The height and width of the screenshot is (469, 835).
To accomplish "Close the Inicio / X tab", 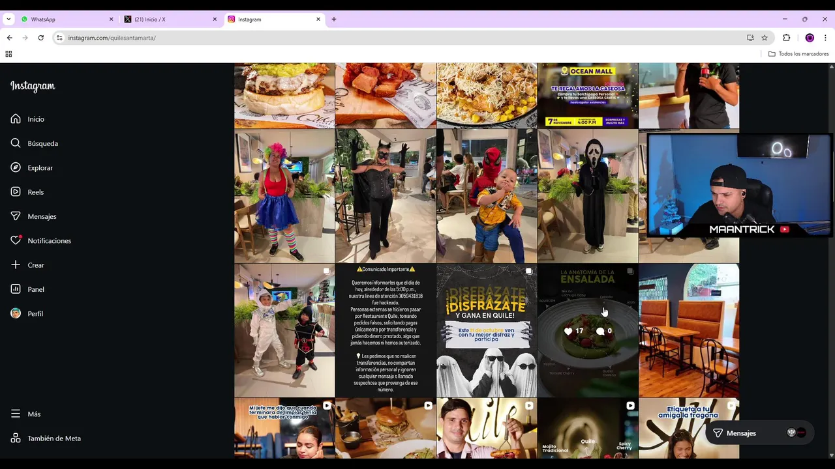I will [215, 20].
